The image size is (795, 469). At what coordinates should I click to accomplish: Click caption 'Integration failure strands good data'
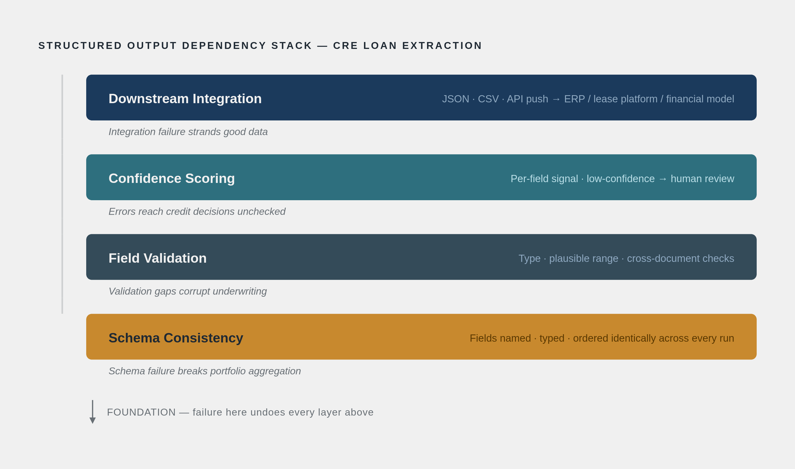[x=188, y=132]
